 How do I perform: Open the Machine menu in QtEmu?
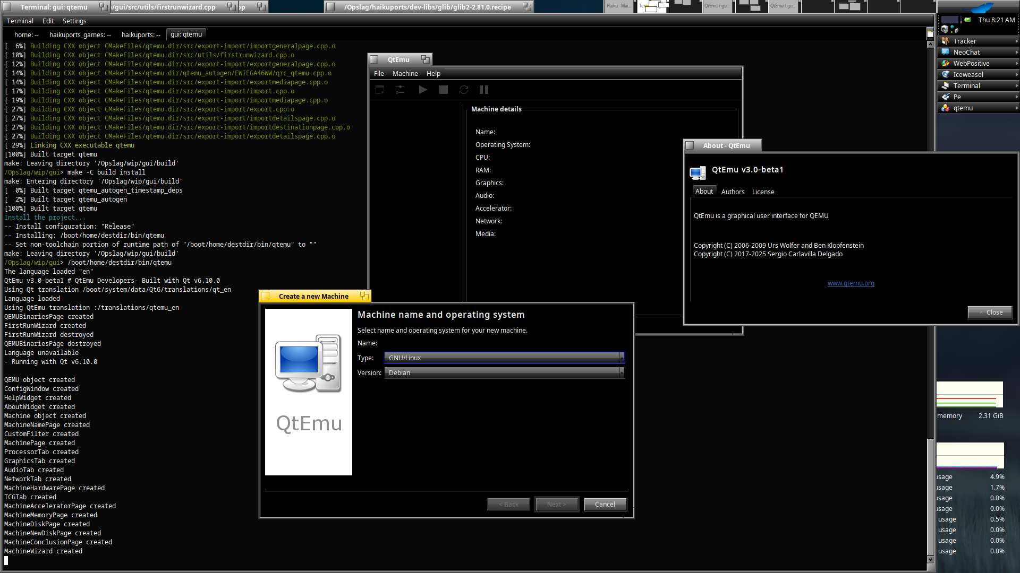click(405, 73)
